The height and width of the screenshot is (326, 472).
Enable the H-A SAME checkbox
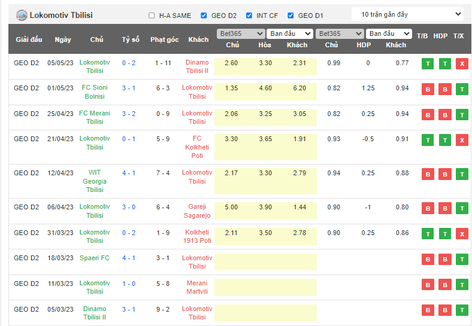pos(152,16)
